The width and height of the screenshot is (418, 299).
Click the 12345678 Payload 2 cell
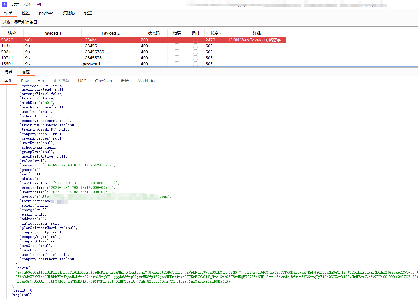(111, 58)
